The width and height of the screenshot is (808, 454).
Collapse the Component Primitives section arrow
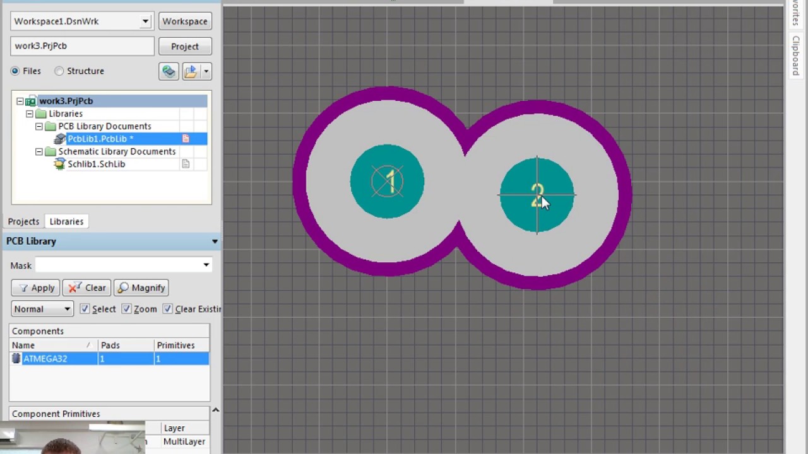[x=215, y=410]
